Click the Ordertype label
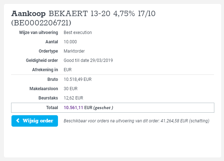224x161 pixels. click(48, 51)
